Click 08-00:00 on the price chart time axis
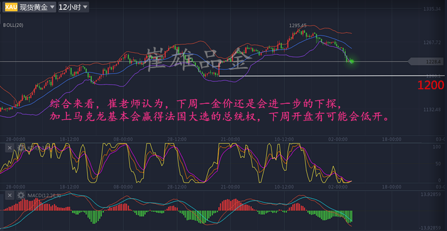Image resolution: width=447 pixels, height=231 pixels. [x=123, y=139]
